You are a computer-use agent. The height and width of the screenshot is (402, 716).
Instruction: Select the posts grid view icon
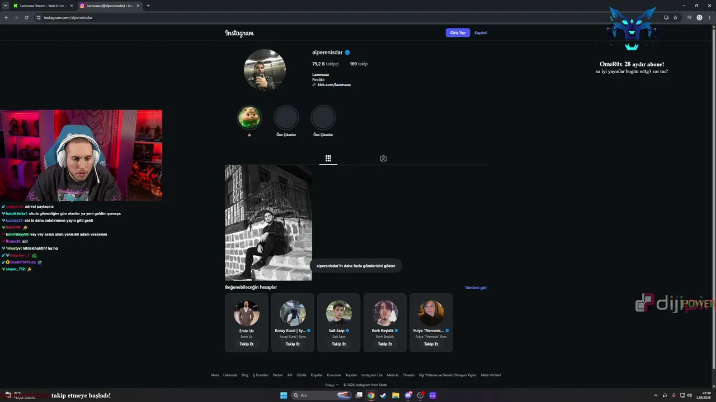click(x=328, y=159)
